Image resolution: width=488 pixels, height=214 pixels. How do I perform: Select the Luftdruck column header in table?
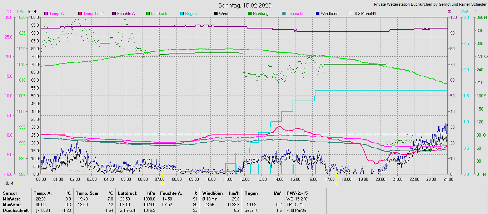(127, 193)
